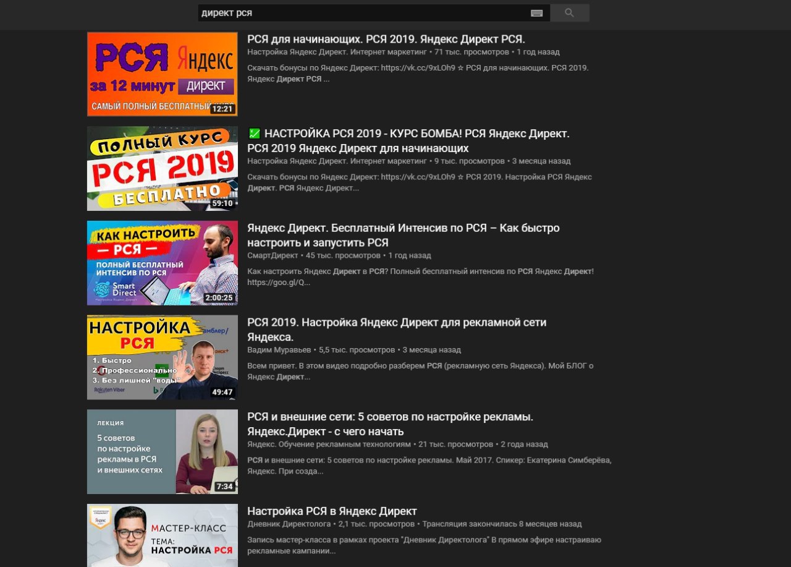Open thumbnail 'Как настроить РСЯ' Smart Direct
Screen dimensions: 791x567
coord(163,263)
